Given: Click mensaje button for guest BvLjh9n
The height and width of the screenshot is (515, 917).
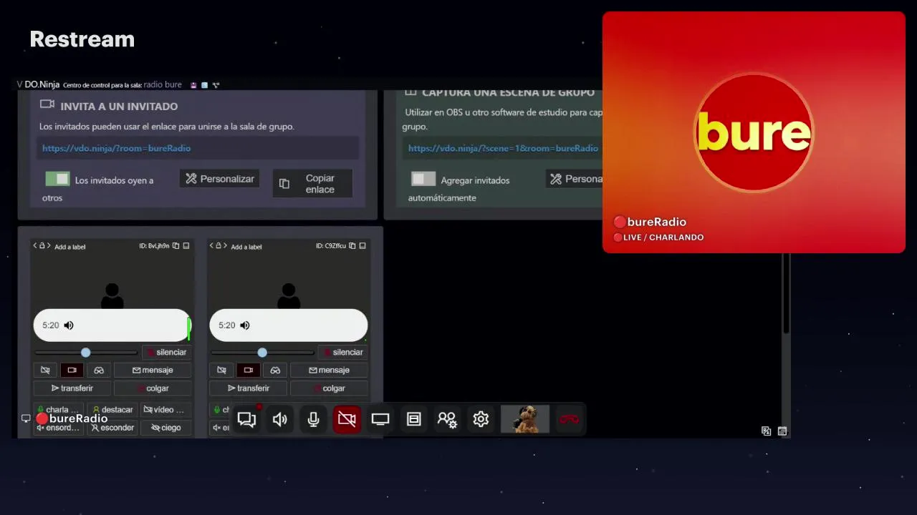Looking at the screenshot, I should 153,370.
